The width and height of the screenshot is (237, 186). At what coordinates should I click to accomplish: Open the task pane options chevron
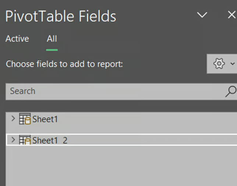pos(202,15)
